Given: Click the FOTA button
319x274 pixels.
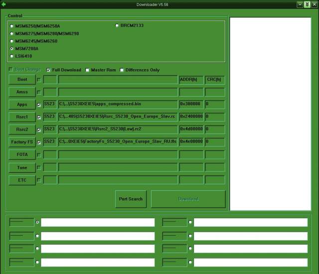Looking at the screenshot, I should 22,155.
